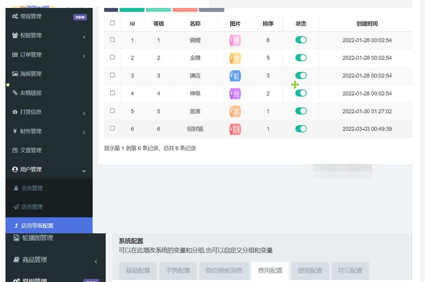Click the 轮播图管理 image file icon
The height and width of the screenshot is (282, 425).
[x=16, y=238]
